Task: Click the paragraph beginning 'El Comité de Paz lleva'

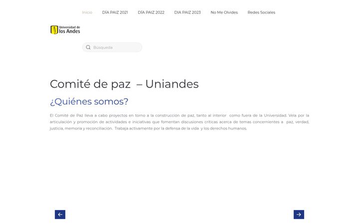Action: point(179,122)
